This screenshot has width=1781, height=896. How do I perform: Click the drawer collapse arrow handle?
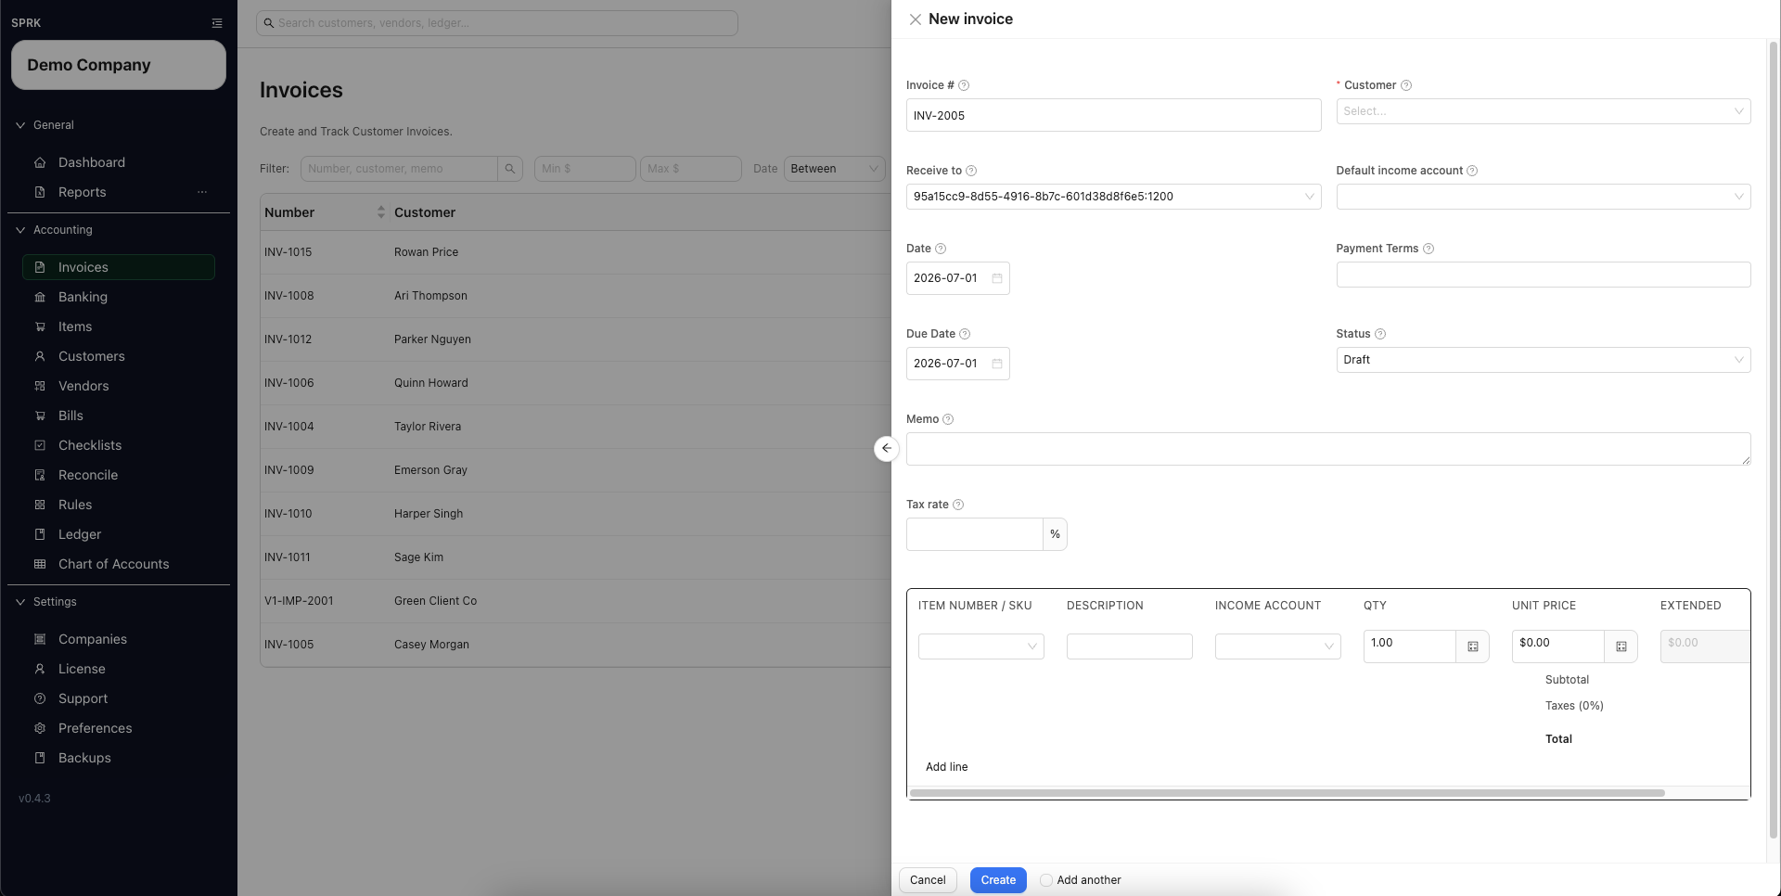coord(886,448)
